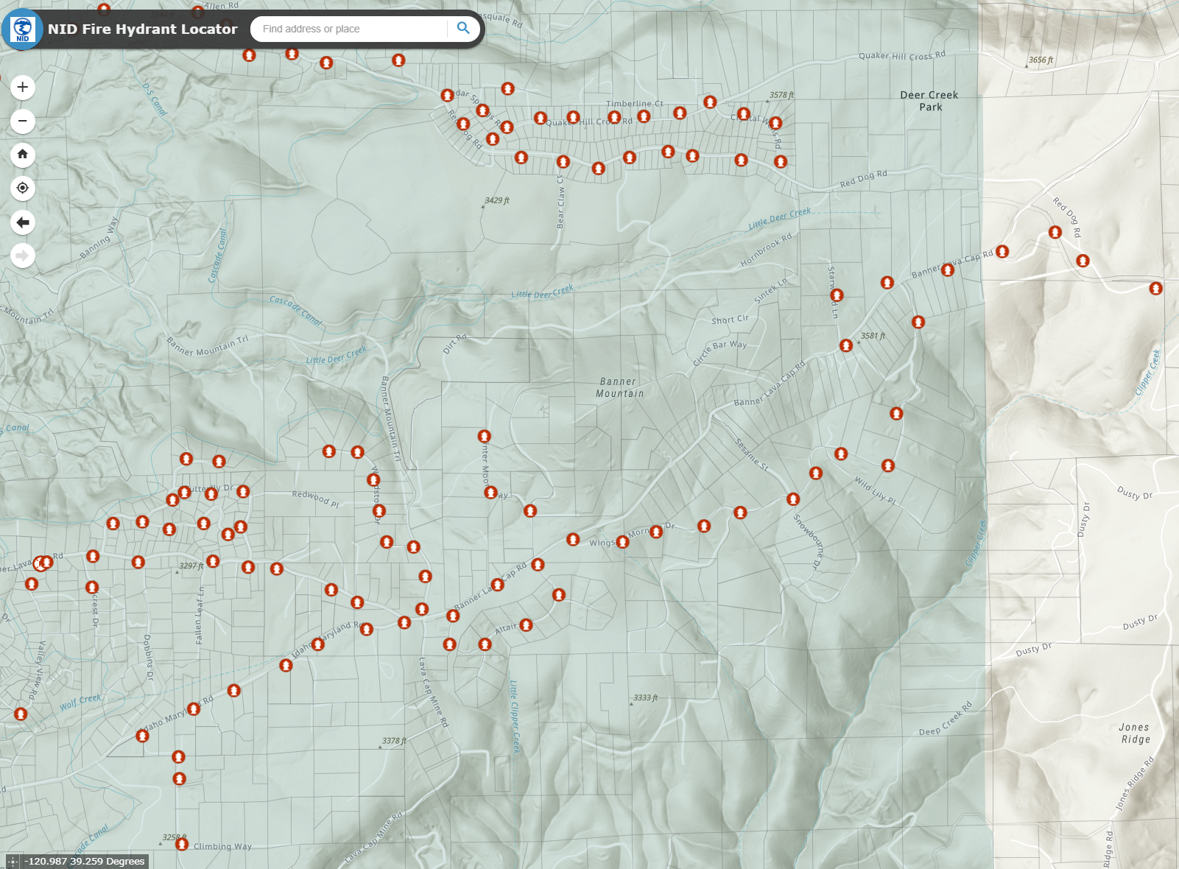Select hydrant on Red Dog Rd label at right
1179x869 pixels.
pos(1055,233)
